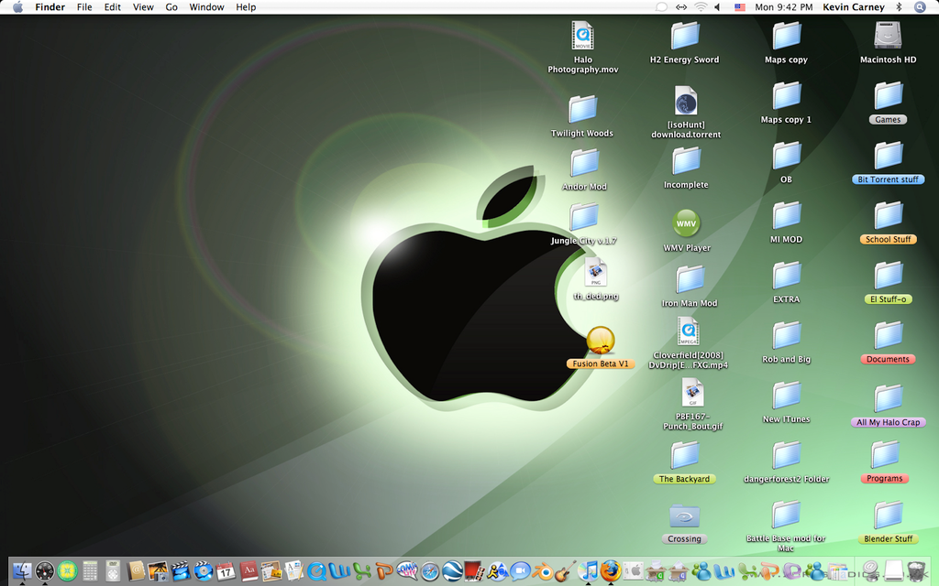Launch Comic Life from the Dock
The image size is (939, 586).
click(407, 571)
